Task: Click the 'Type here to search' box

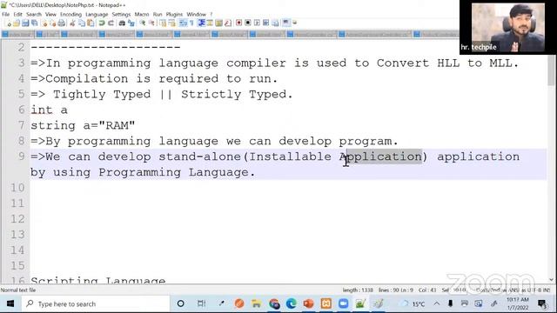Action: click(x=95, y=303)
